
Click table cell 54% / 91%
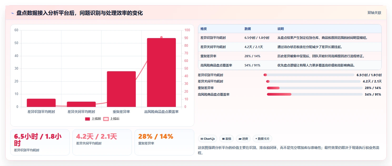click(252, 65)
